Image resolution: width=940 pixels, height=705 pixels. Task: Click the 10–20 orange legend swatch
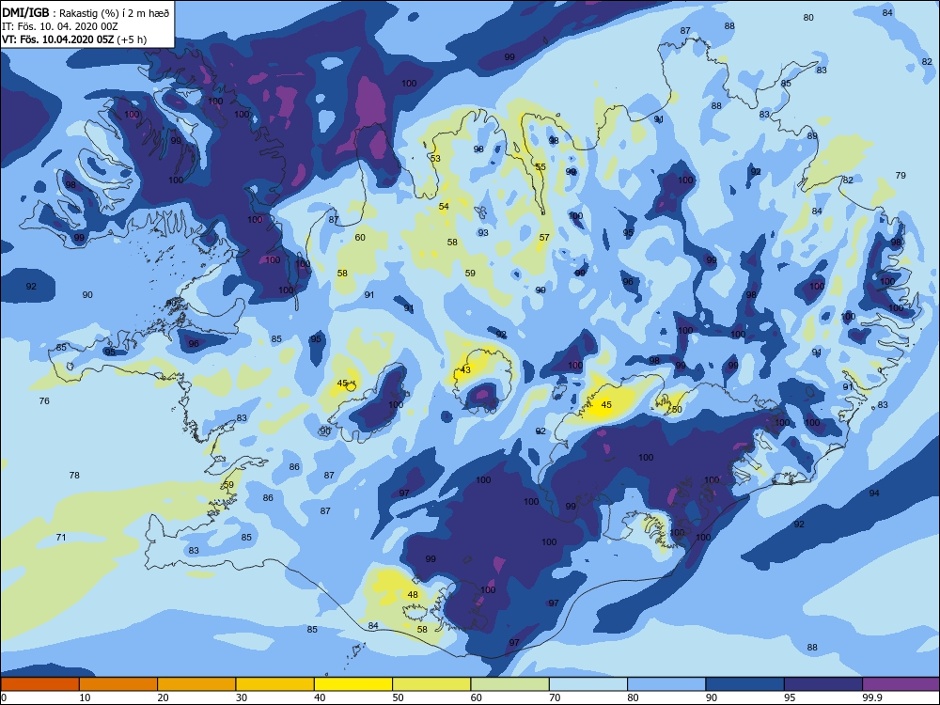118,684
